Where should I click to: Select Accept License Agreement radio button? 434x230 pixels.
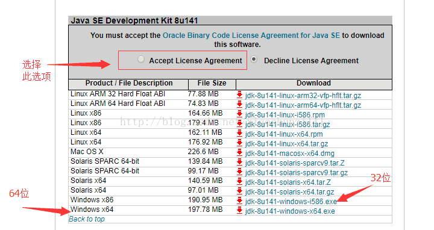[141, 59]
